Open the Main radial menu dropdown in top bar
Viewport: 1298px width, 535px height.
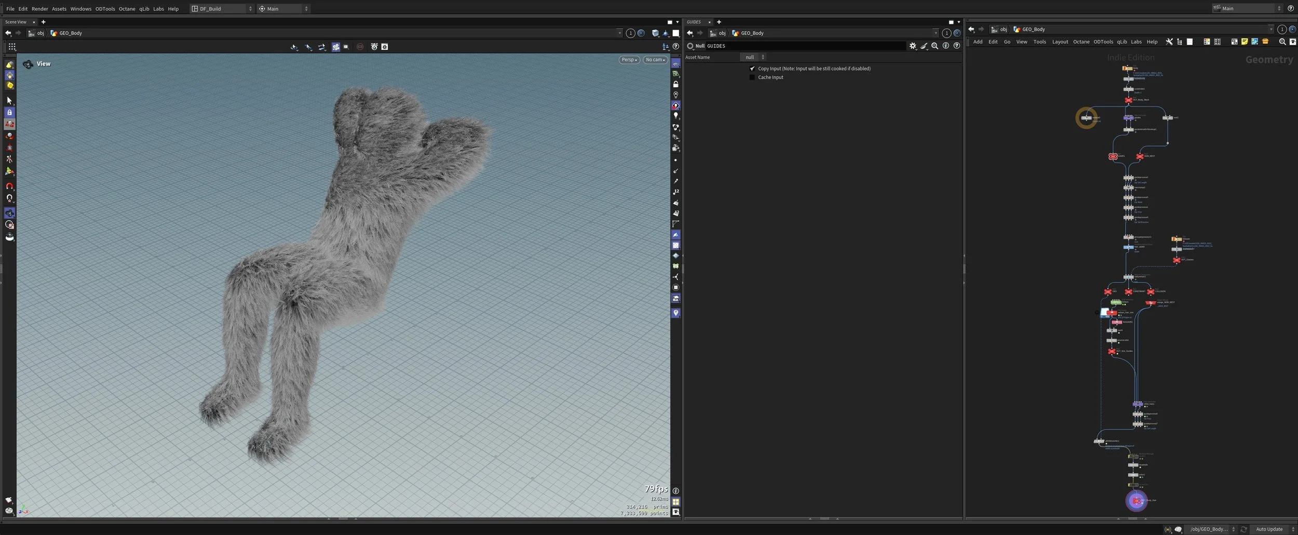[x=283, y=9]
